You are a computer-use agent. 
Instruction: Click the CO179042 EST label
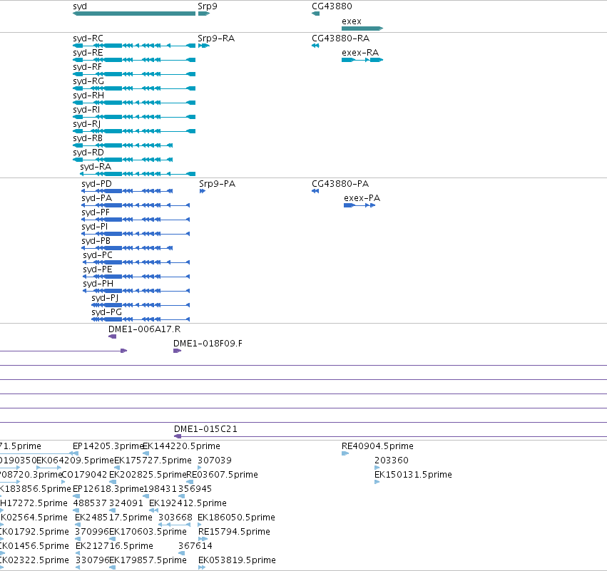pos(84,475)
